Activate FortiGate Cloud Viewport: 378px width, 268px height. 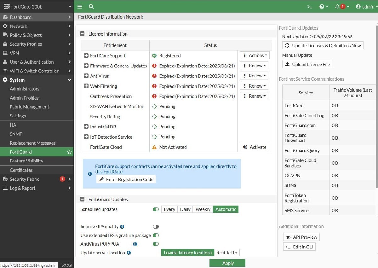[254, 147]
